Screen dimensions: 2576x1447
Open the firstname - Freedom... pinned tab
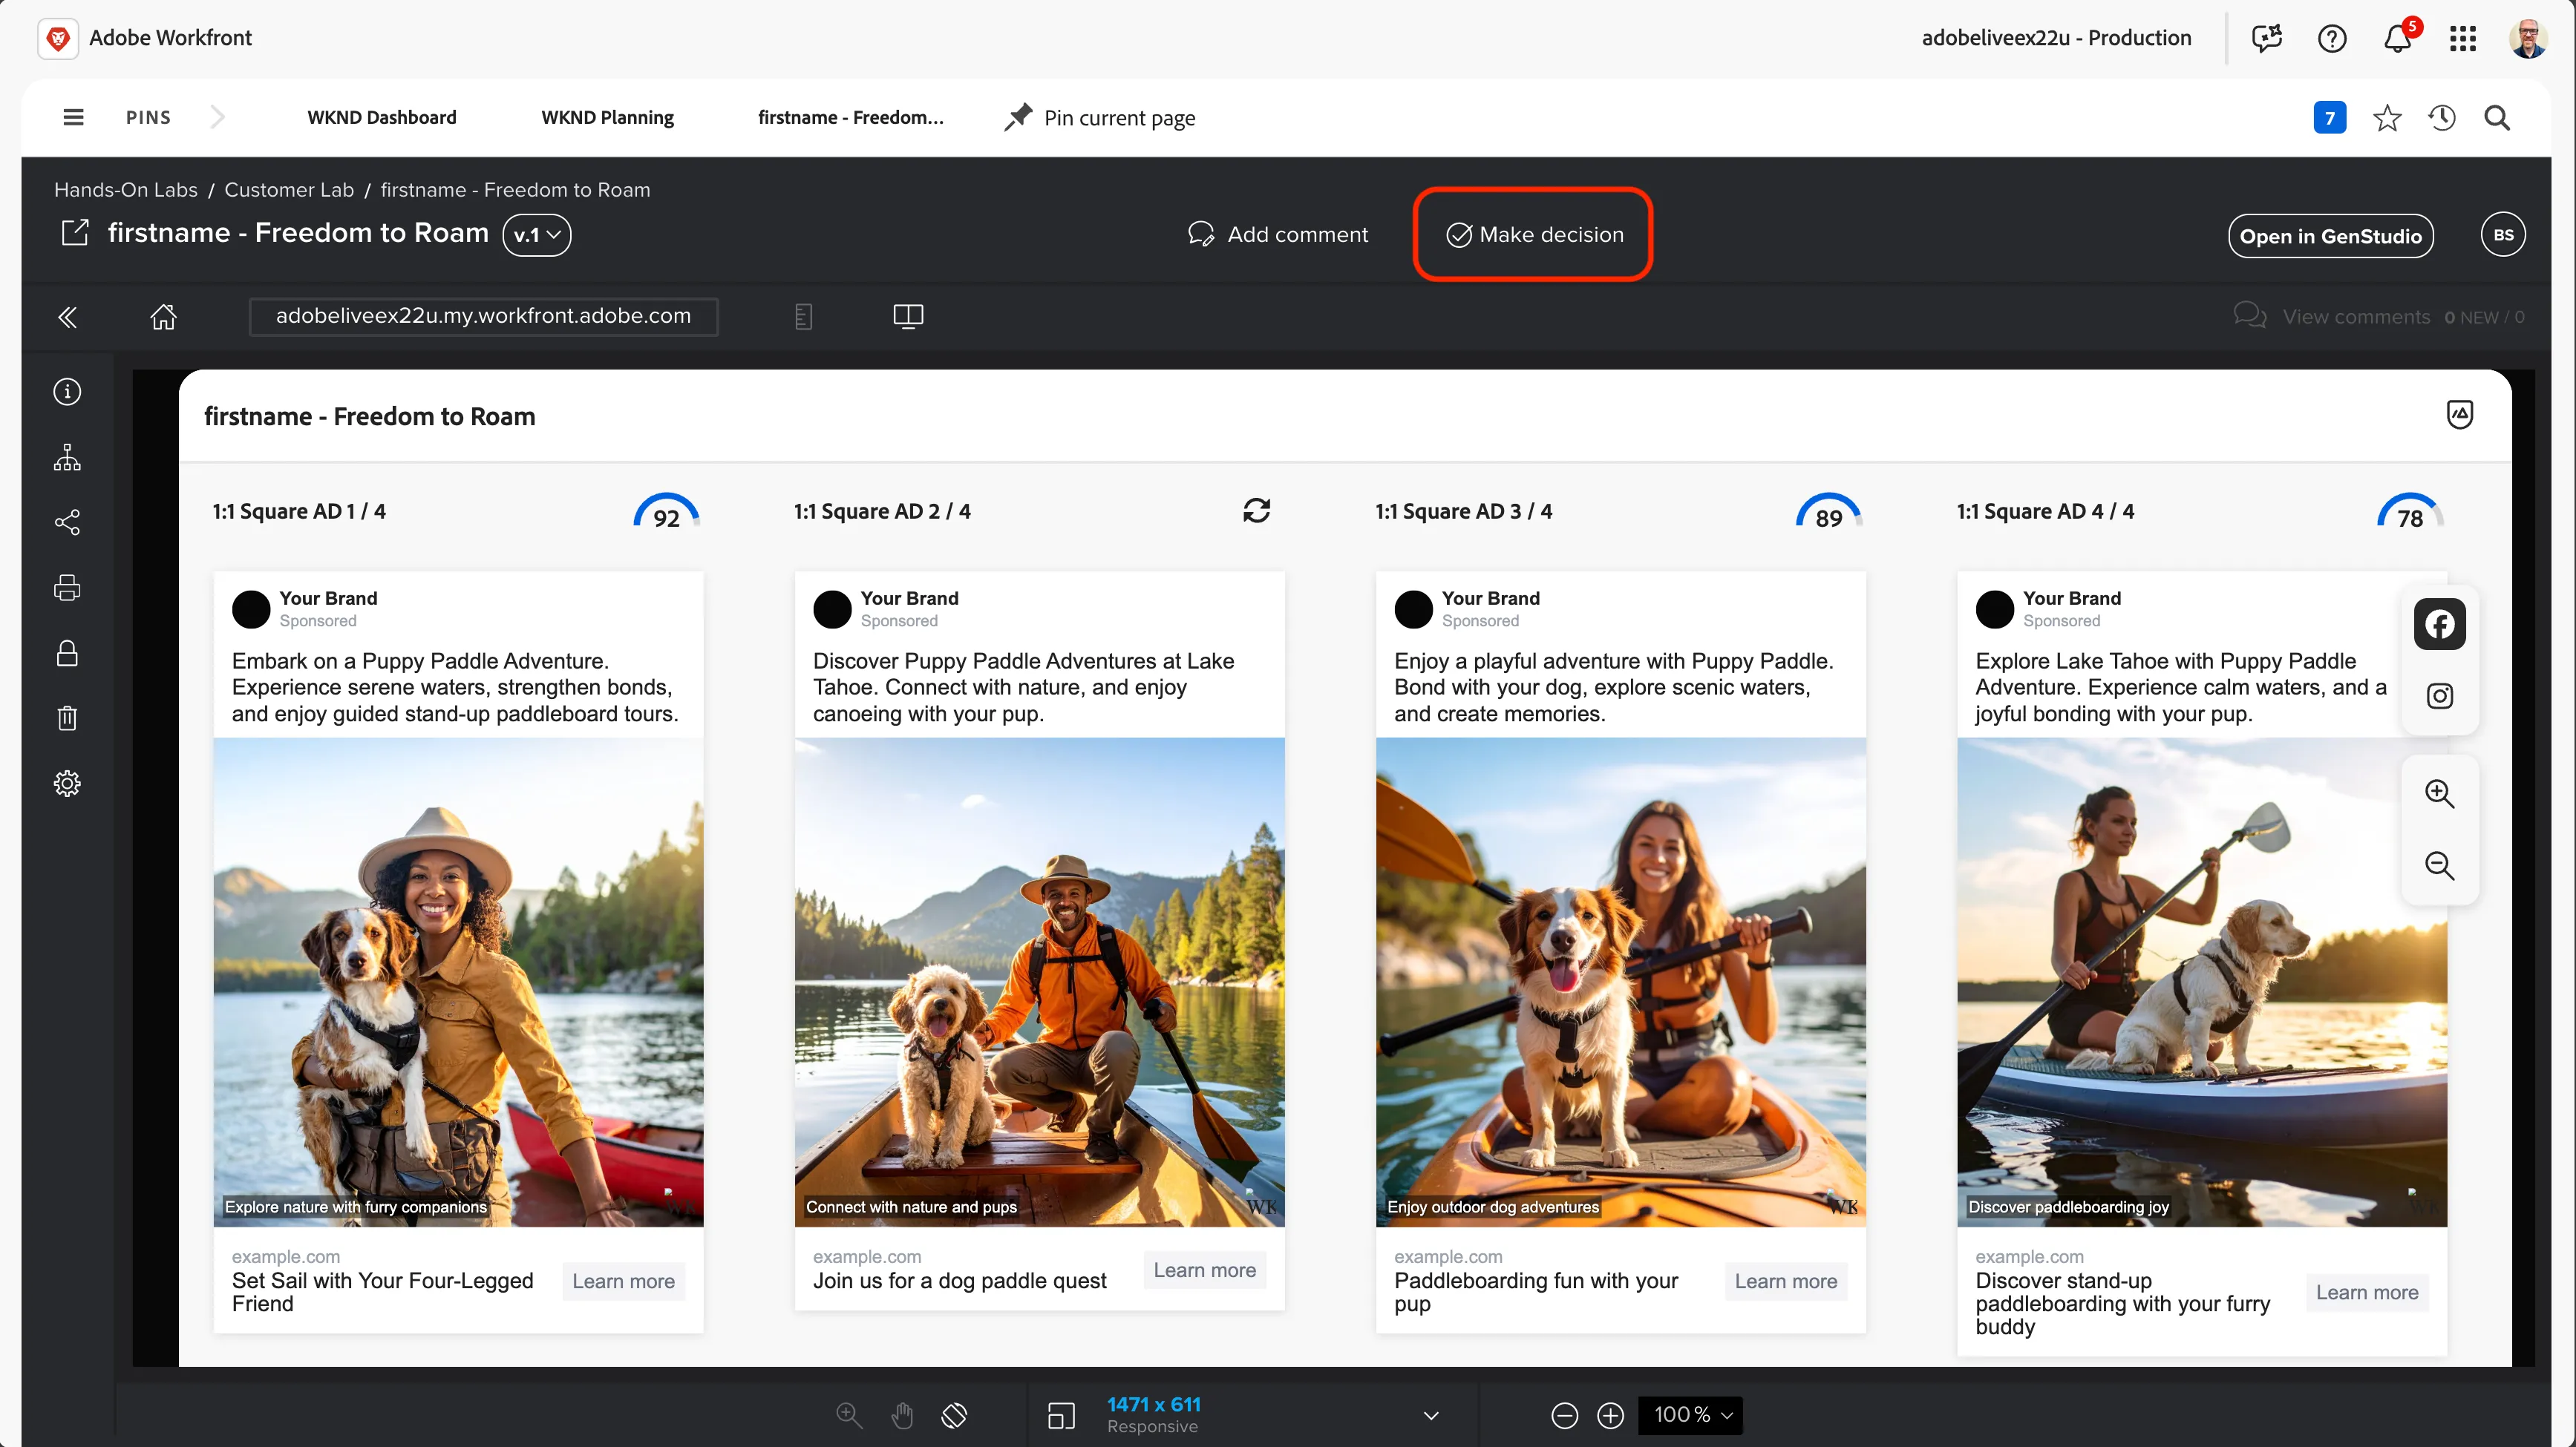pos(850,117)
